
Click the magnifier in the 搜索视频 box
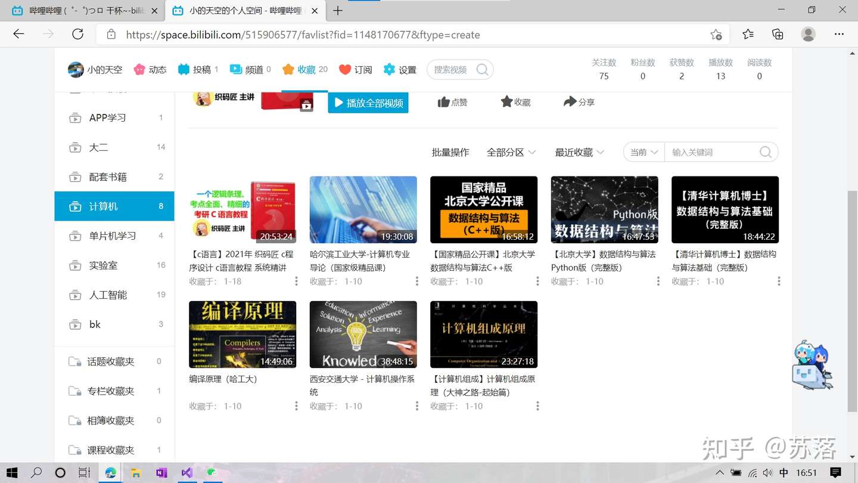click(482, 70)
